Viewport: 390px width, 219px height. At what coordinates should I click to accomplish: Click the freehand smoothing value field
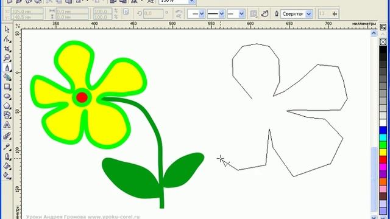click(325, 13)
